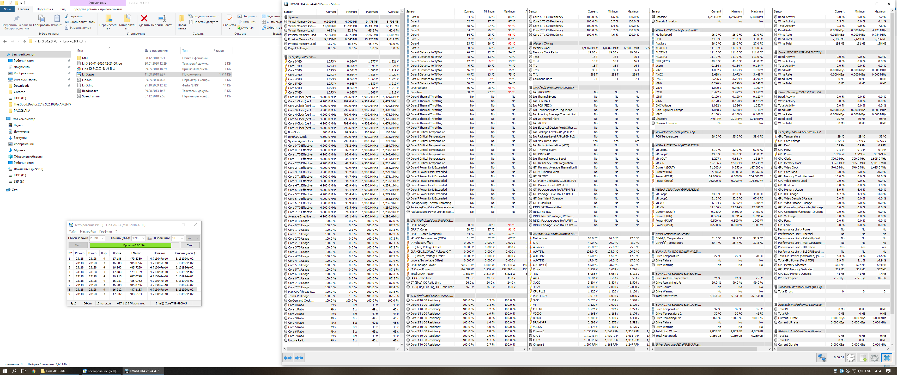The width and height of the screenshot is (897, 375).
Task: Select the LinX.ini file
Action: tap(87, 80)
